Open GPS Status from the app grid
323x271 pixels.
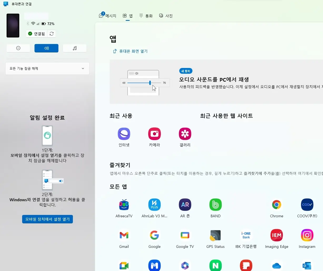coord(215,235)
